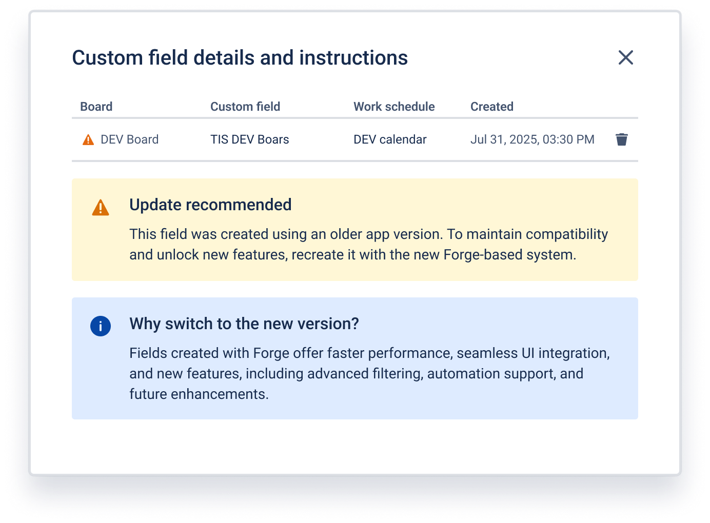
Task: Click the words 'Forge-based system' in the warning
Action: [x=509, y=255]
